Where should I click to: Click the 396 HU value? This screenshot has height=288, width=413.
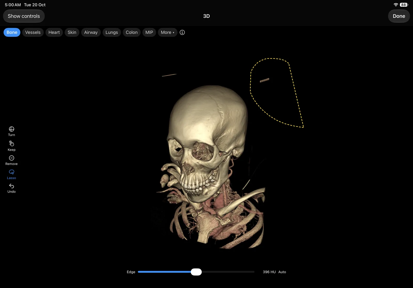(x=269, y=272)
